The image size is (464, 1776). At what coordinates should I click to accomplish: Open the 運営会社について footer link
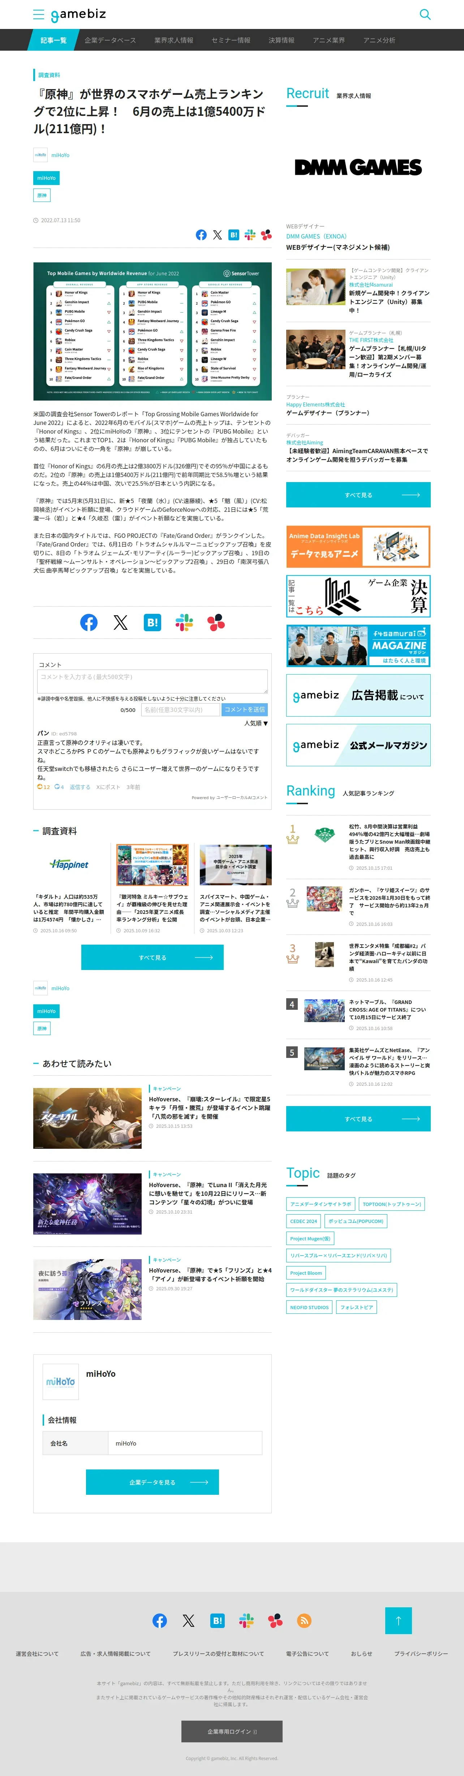click(x=37, y=1654)
